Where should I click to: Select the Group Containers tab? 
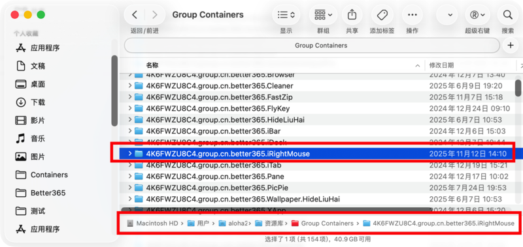click(312, 46)
